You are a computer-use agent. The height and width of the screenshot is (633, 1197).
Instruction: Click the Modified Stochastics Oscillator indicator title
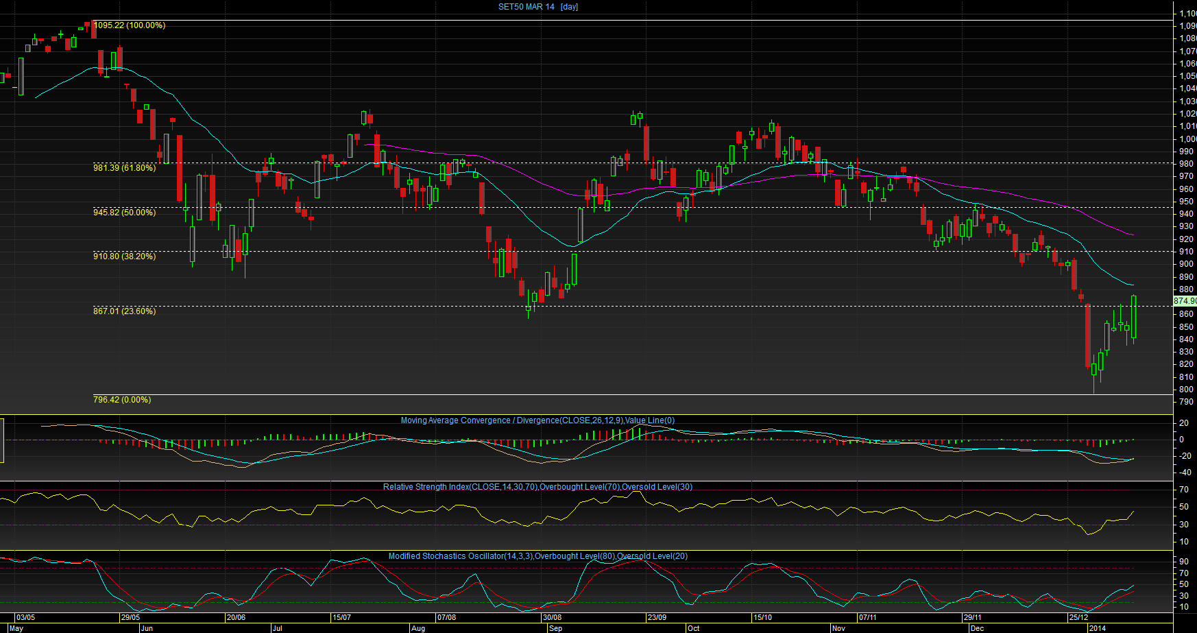pos(537,556)
